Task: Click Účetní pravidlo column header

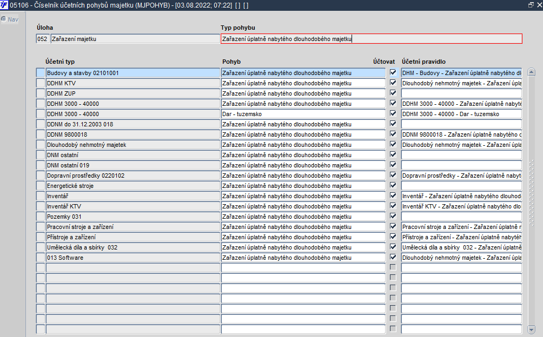Action: 423,62
